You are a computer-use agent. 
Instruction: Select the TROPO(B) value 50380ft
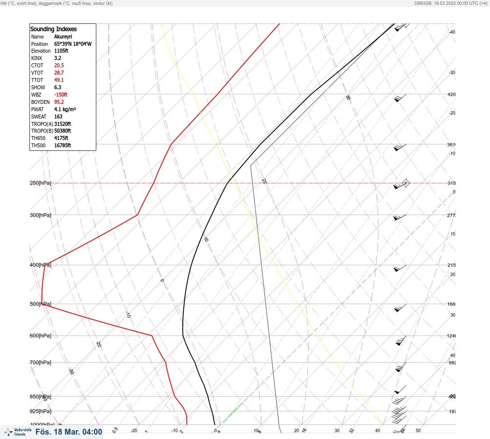point(63,131)
